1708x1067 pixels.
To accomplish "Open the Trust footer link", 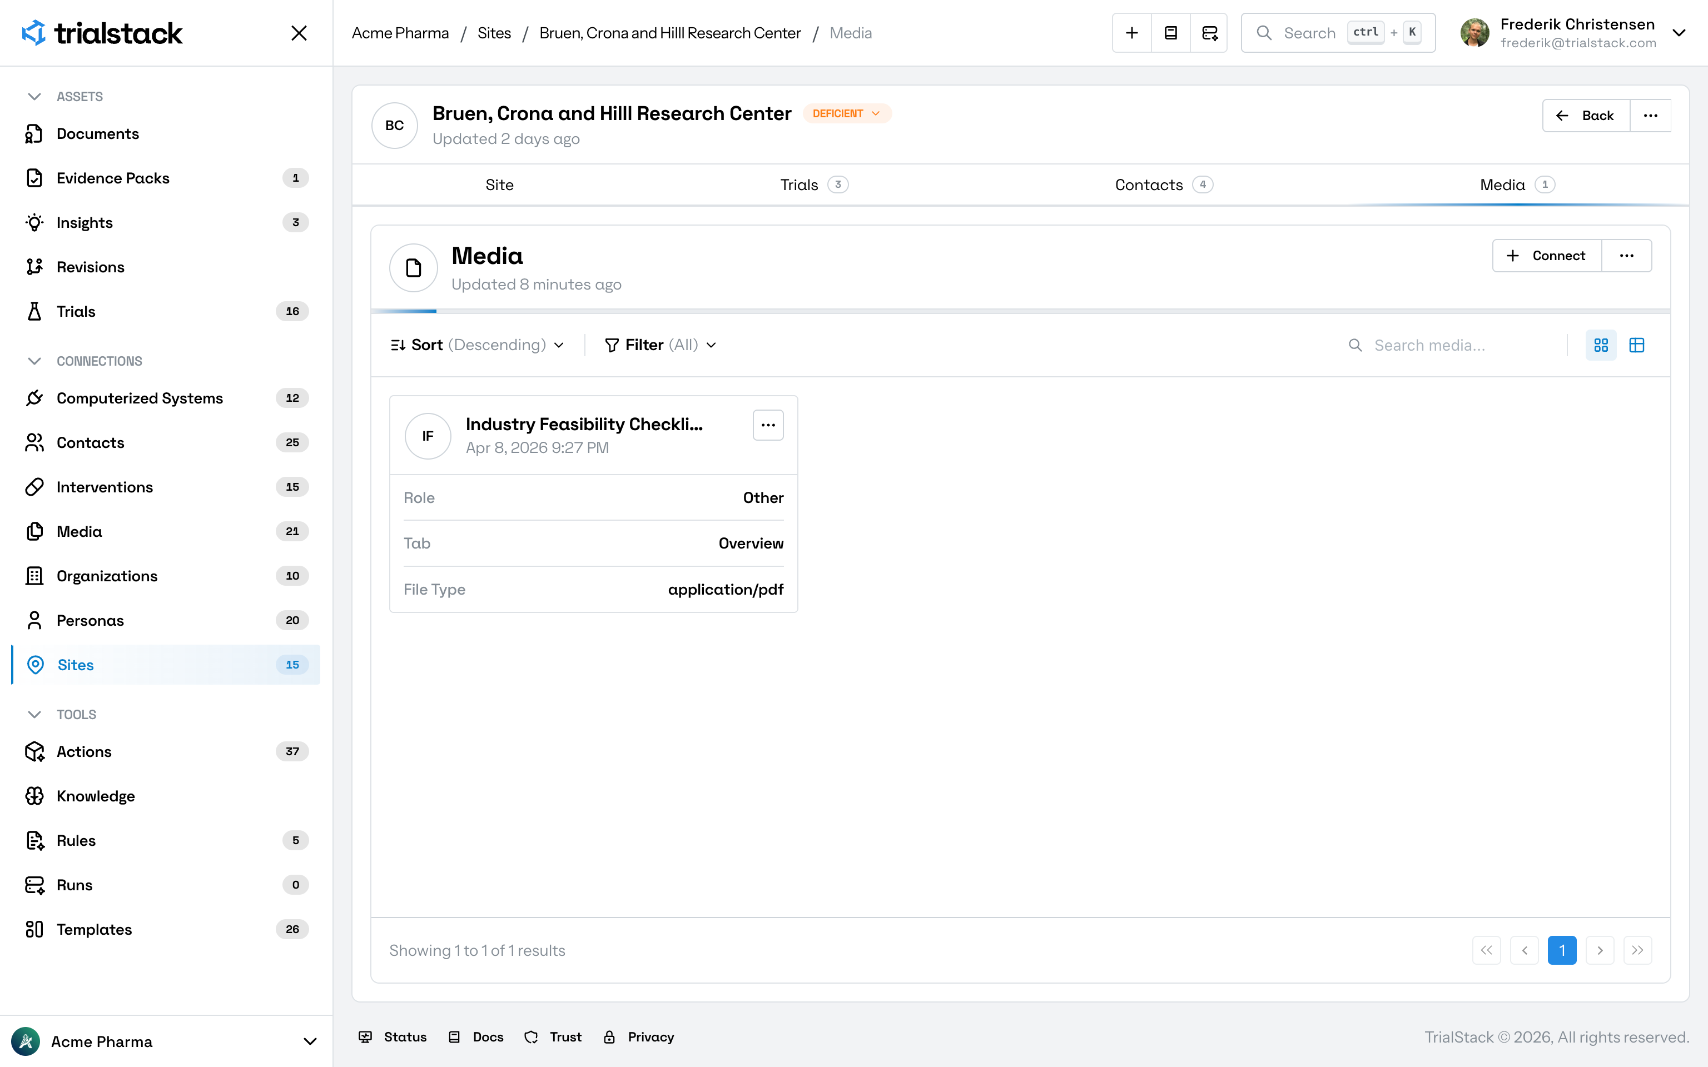I will [553, 1036].
